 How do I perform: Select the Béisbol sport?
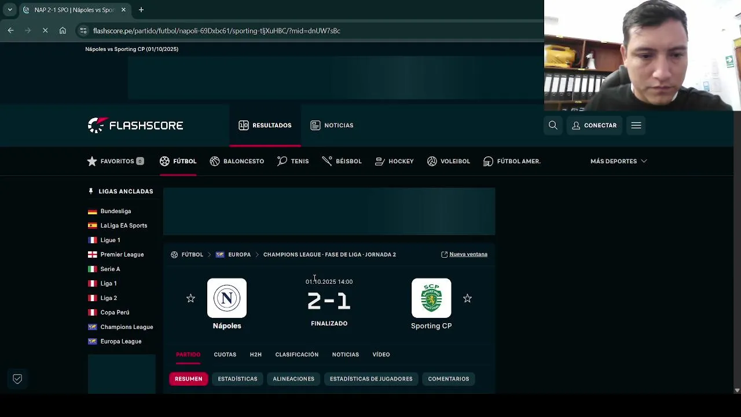[x=342, y=161]
